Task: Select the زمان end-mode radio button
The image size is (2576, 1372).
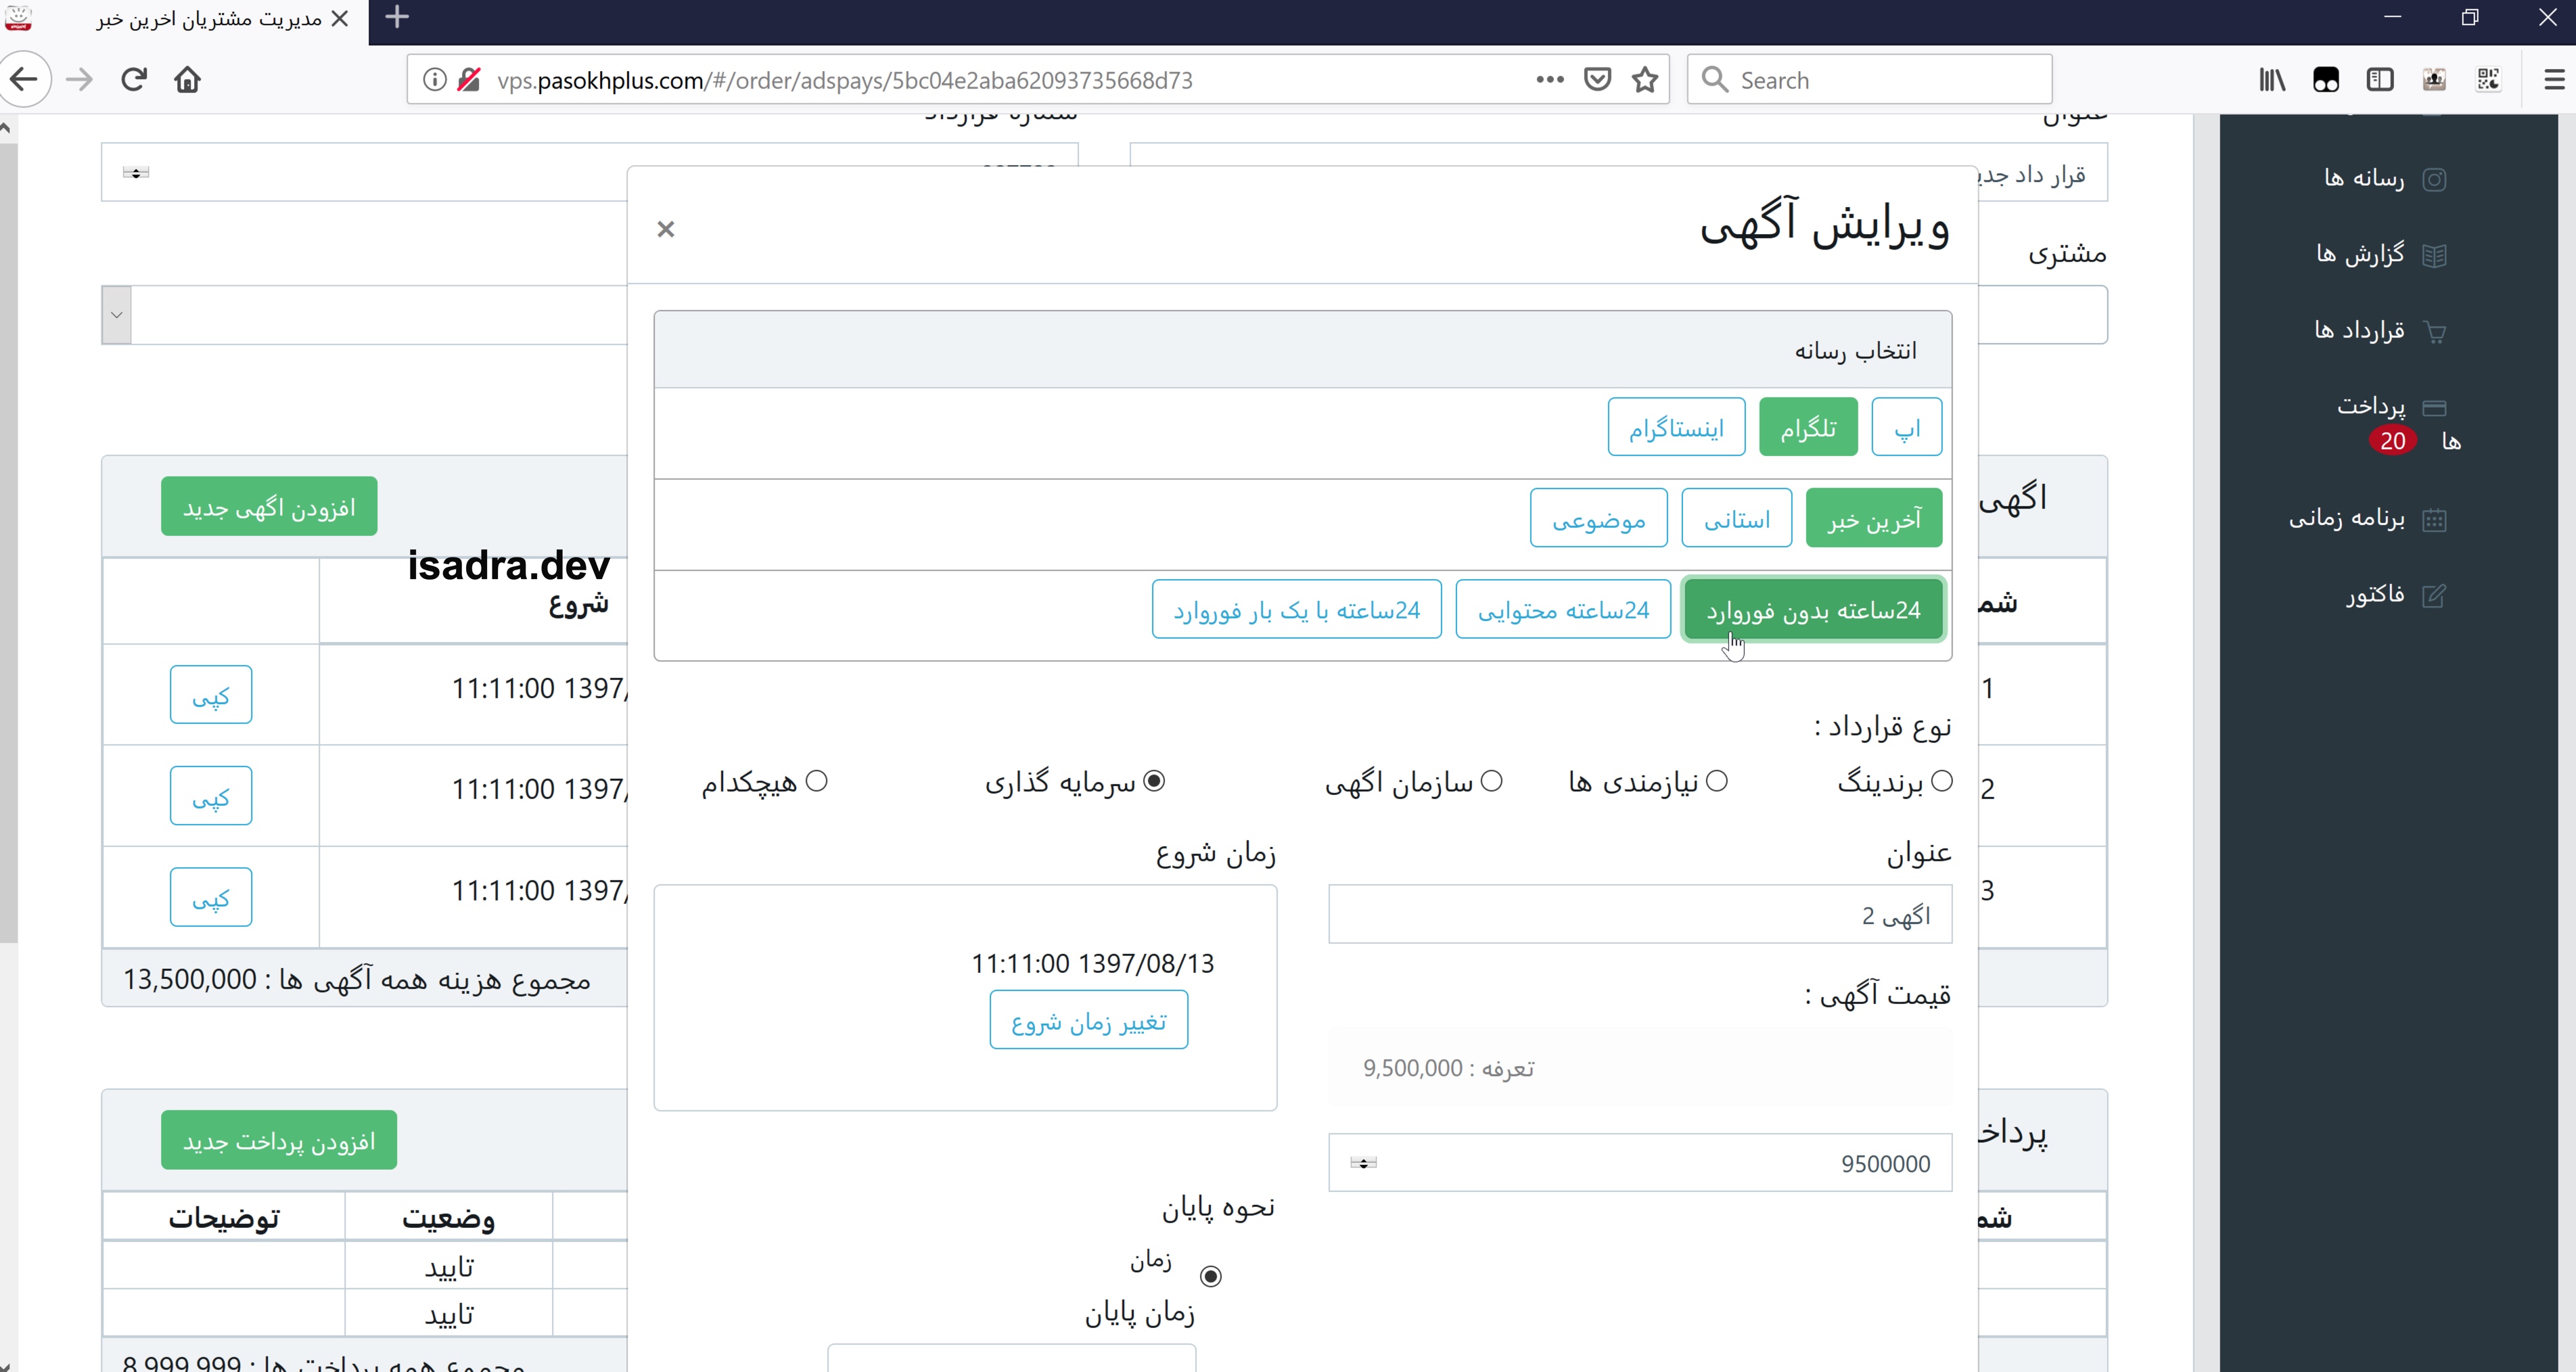Action: click(1210, 1276)
